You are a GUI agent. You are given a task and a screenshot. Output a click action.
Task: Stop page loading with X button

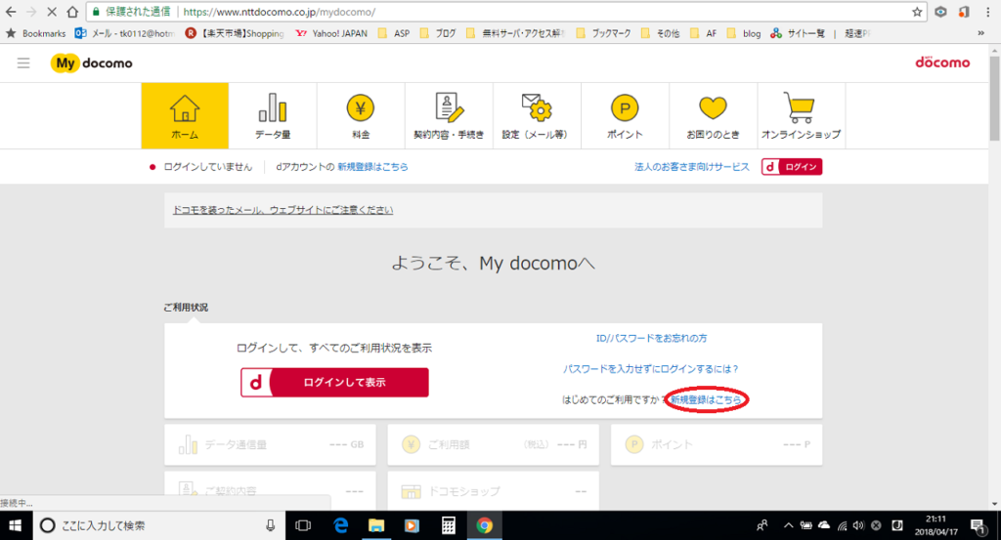click(x=52, y=12)
